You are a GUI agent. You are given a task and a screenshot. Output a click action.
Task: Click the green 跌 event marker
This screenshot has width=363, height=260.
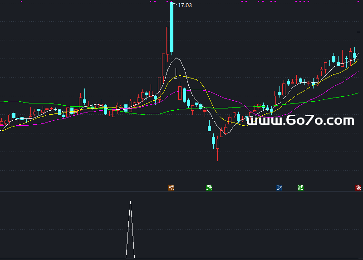coord(209,187)
